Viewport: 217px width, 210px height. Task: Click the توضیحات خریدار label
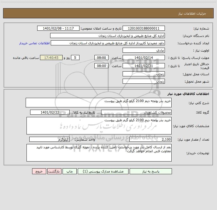[x=198, y=153]
